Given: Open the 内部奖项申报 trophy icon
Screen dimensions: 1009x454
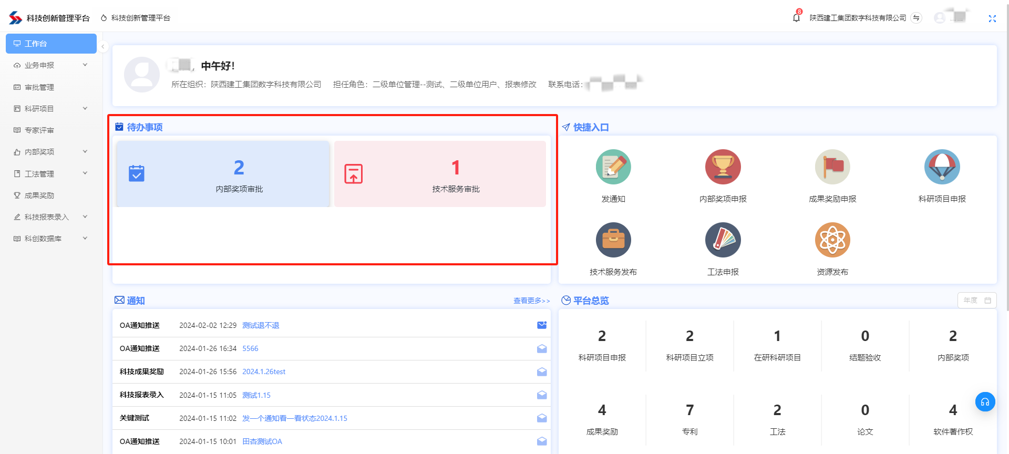Looking at the screenshot, I should (723, 167).
